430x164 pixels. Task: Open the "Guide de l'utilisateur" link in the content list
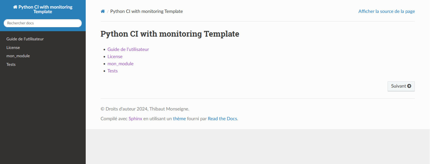128,49
